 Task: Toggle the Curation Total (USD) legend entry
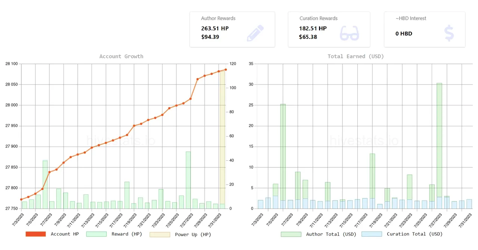(x=402, y=234)
